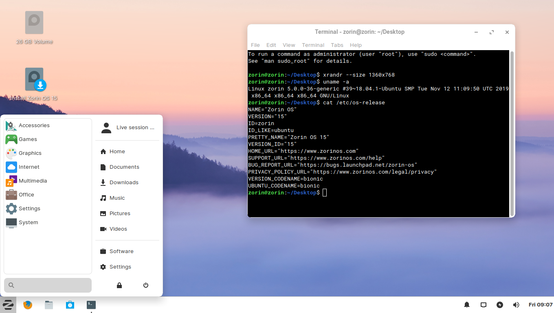Open the Multimedia category

(48, 181)
